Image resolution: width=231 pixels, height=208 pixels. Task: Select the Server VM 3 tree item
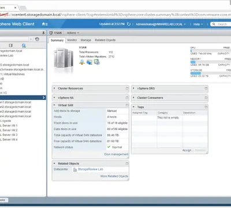[9, 135]
